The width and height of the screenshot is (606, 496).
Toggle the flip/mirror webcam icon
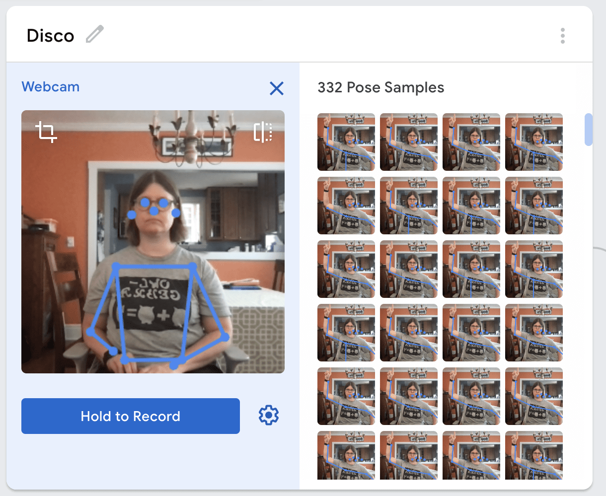coord(263,132)
